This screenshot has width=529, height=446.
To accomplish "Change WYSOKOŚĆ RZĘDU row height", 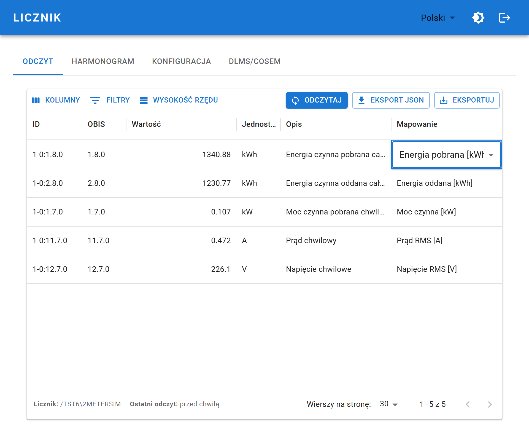I will (179, 100).
